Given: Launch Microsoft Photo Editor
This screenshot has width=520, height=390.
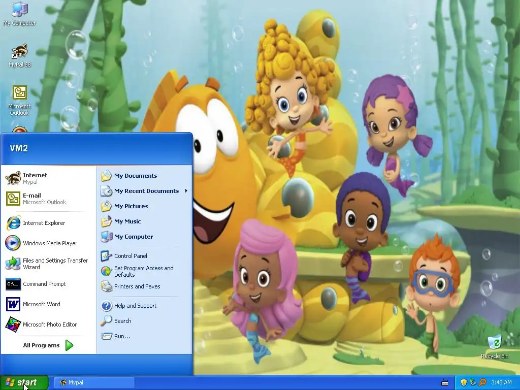Looking at the screenshot, I should (x=48, y=324).
